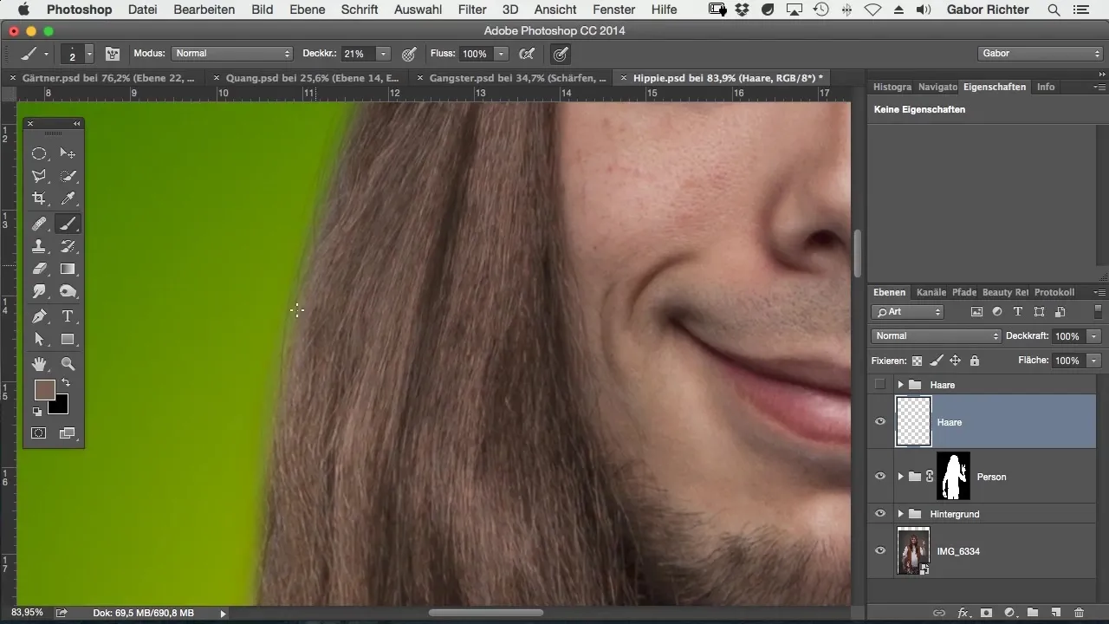Open the Ebene menu
The image size is (1109, 624).
coord(307,10)
